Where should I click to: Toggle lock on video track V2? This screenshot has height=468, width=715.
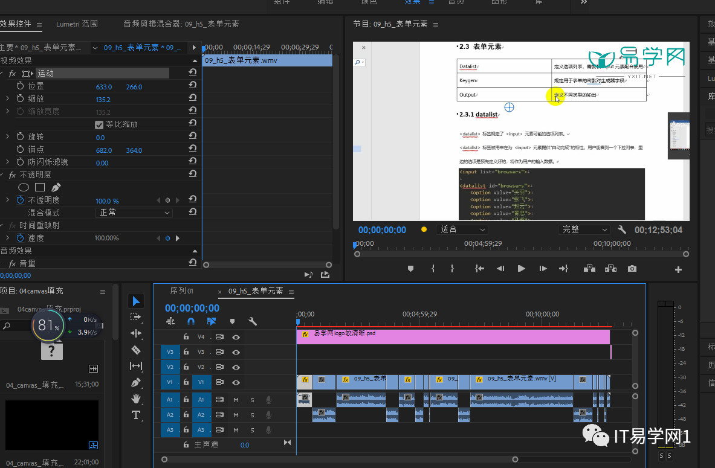pos(186,367)
